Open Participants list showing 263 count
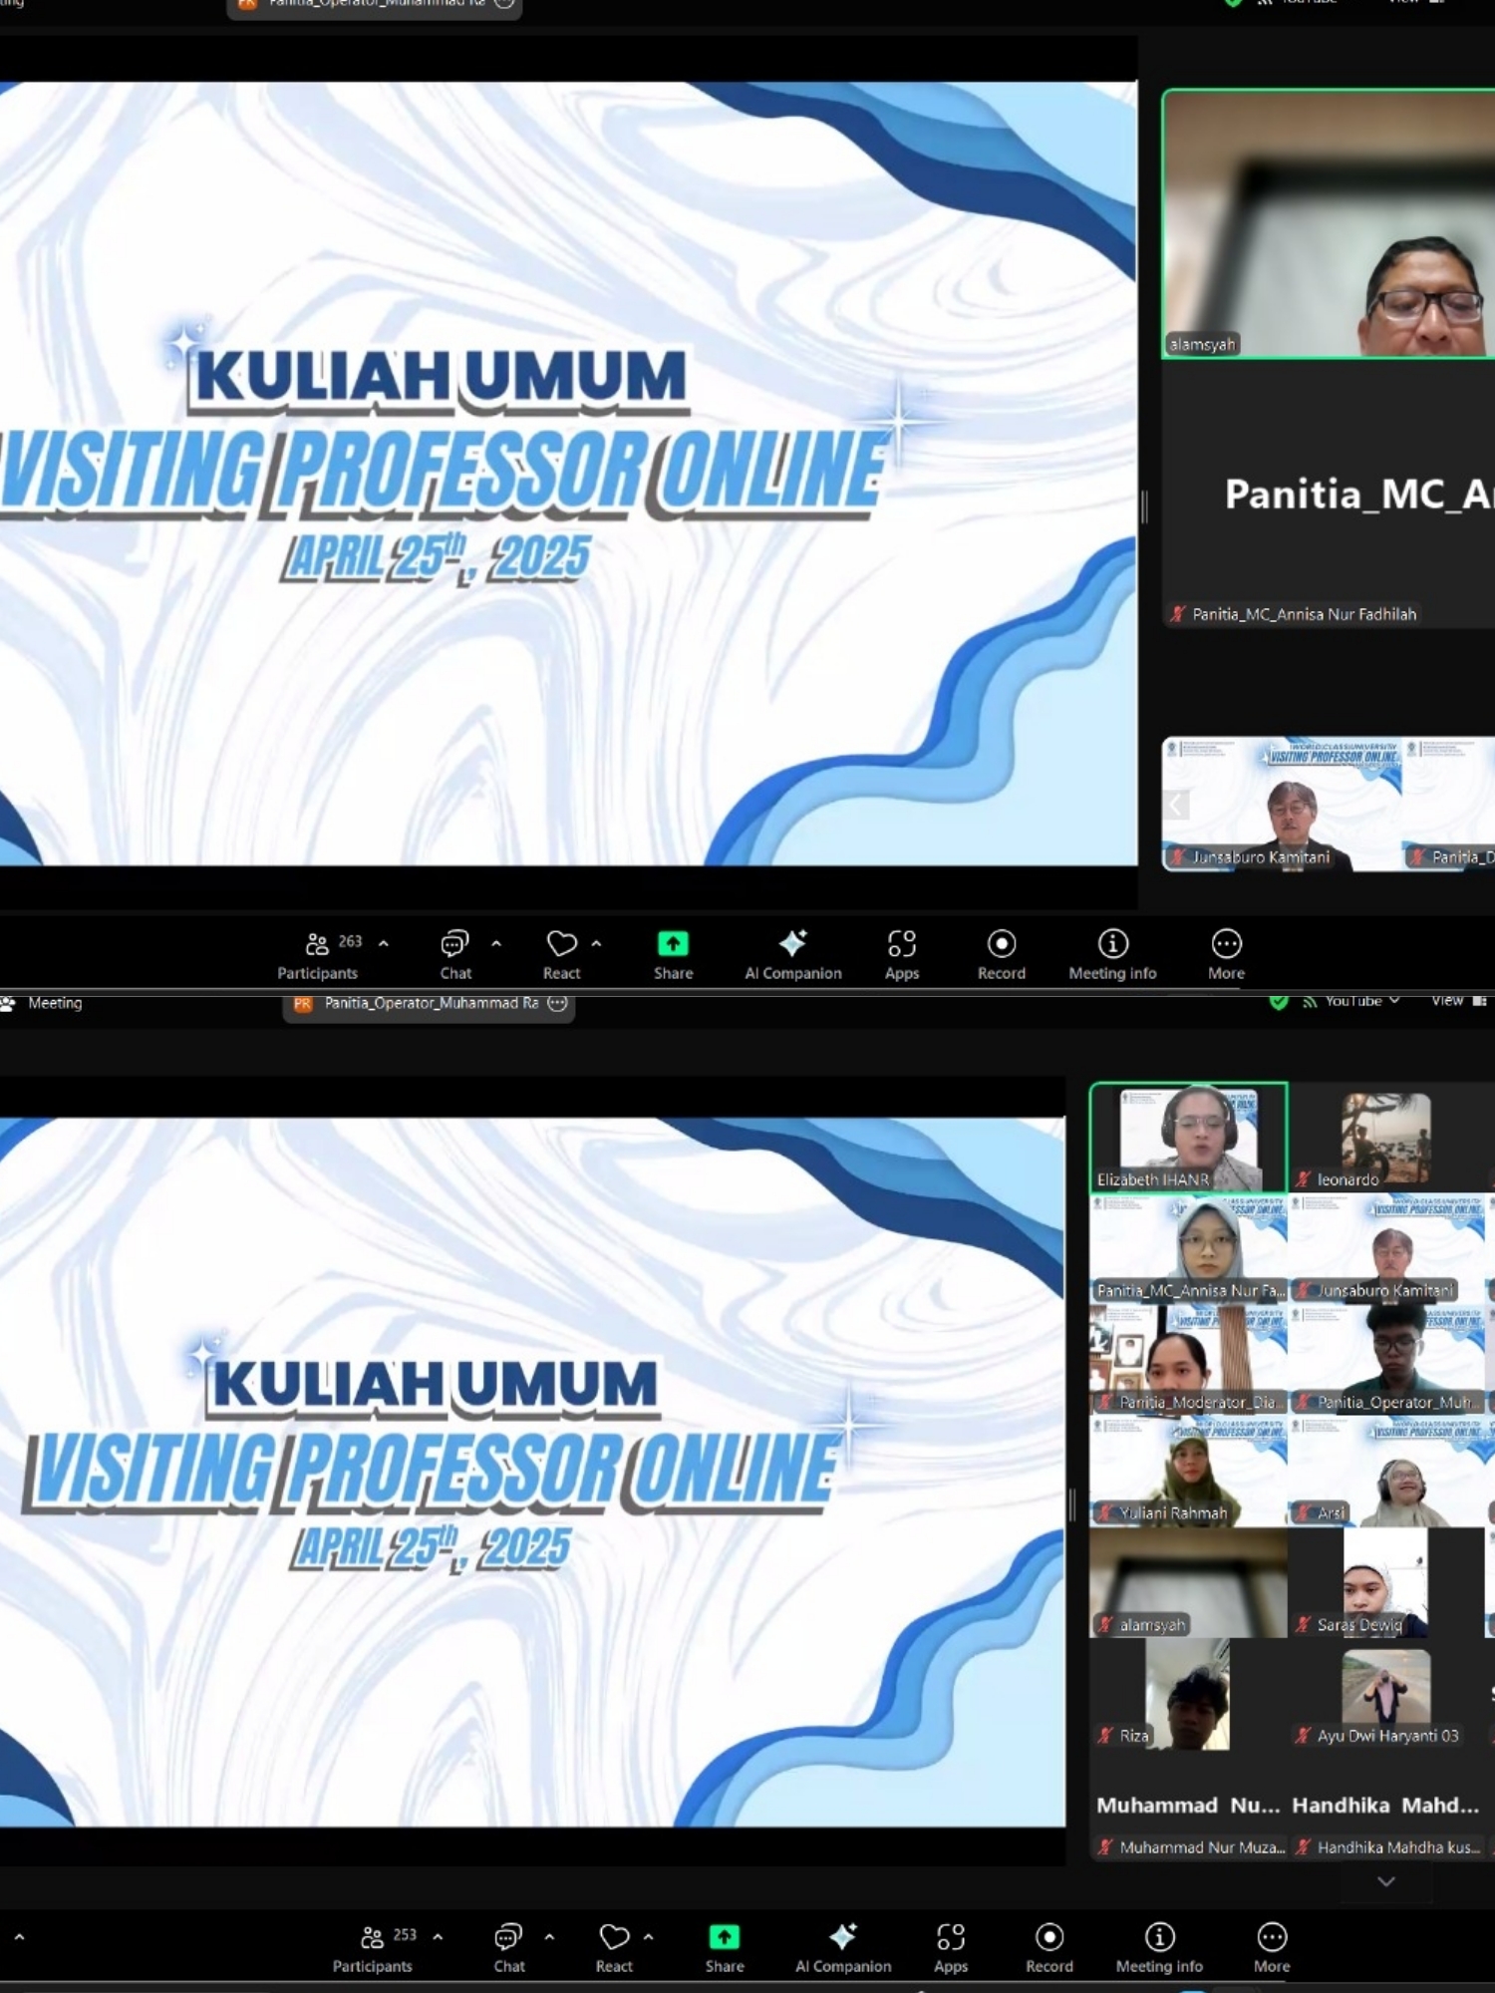The height and width of the screenshot is (1993, 1495). pos(317,952)
